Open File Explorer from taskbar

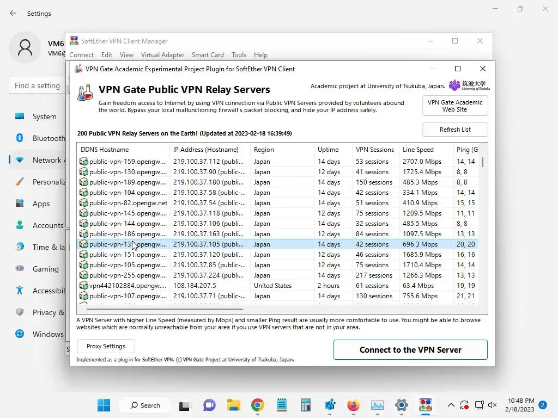(x=233, y=405)
